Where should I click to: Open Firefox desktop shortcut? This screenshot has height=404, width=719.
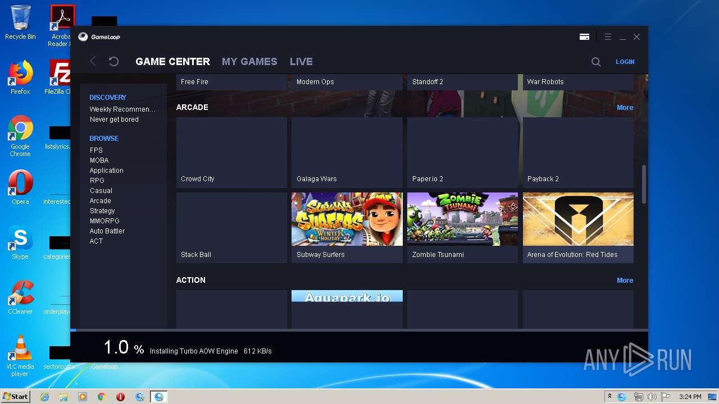click(x=20, y=77)
